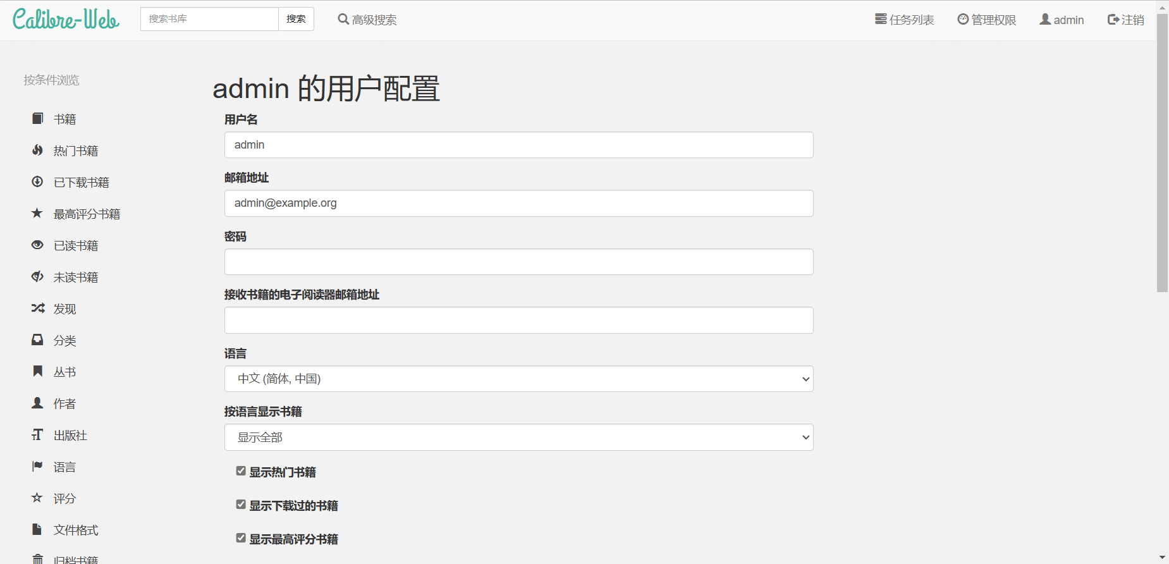Open the 高级搜索 link
The height and width of the screenshot is (564, 1169).
pyautogui.click(x=367, y=20)
